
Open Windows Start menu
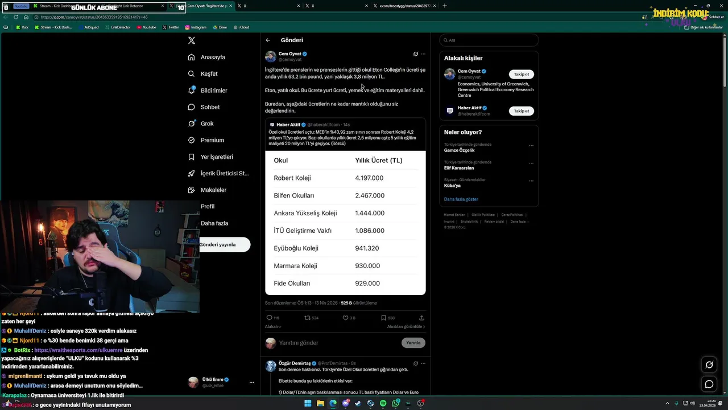pyautogui.click(x=308, y=403)
